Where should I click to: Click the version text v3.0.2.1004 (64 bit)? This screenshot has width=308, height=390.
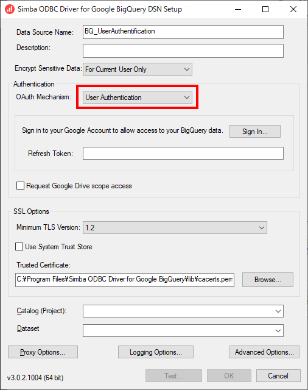35,378
